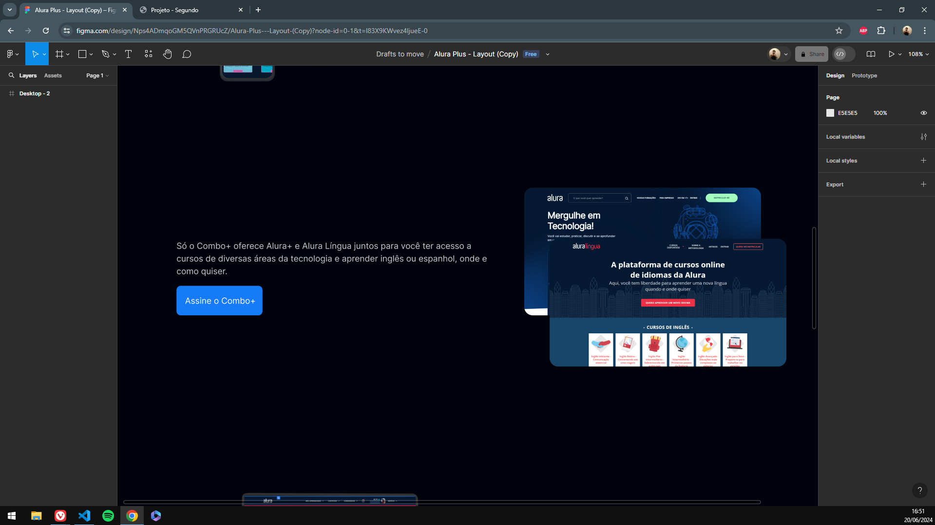
Task: Click the page background color swatch
Action: [x=830, y=113]
